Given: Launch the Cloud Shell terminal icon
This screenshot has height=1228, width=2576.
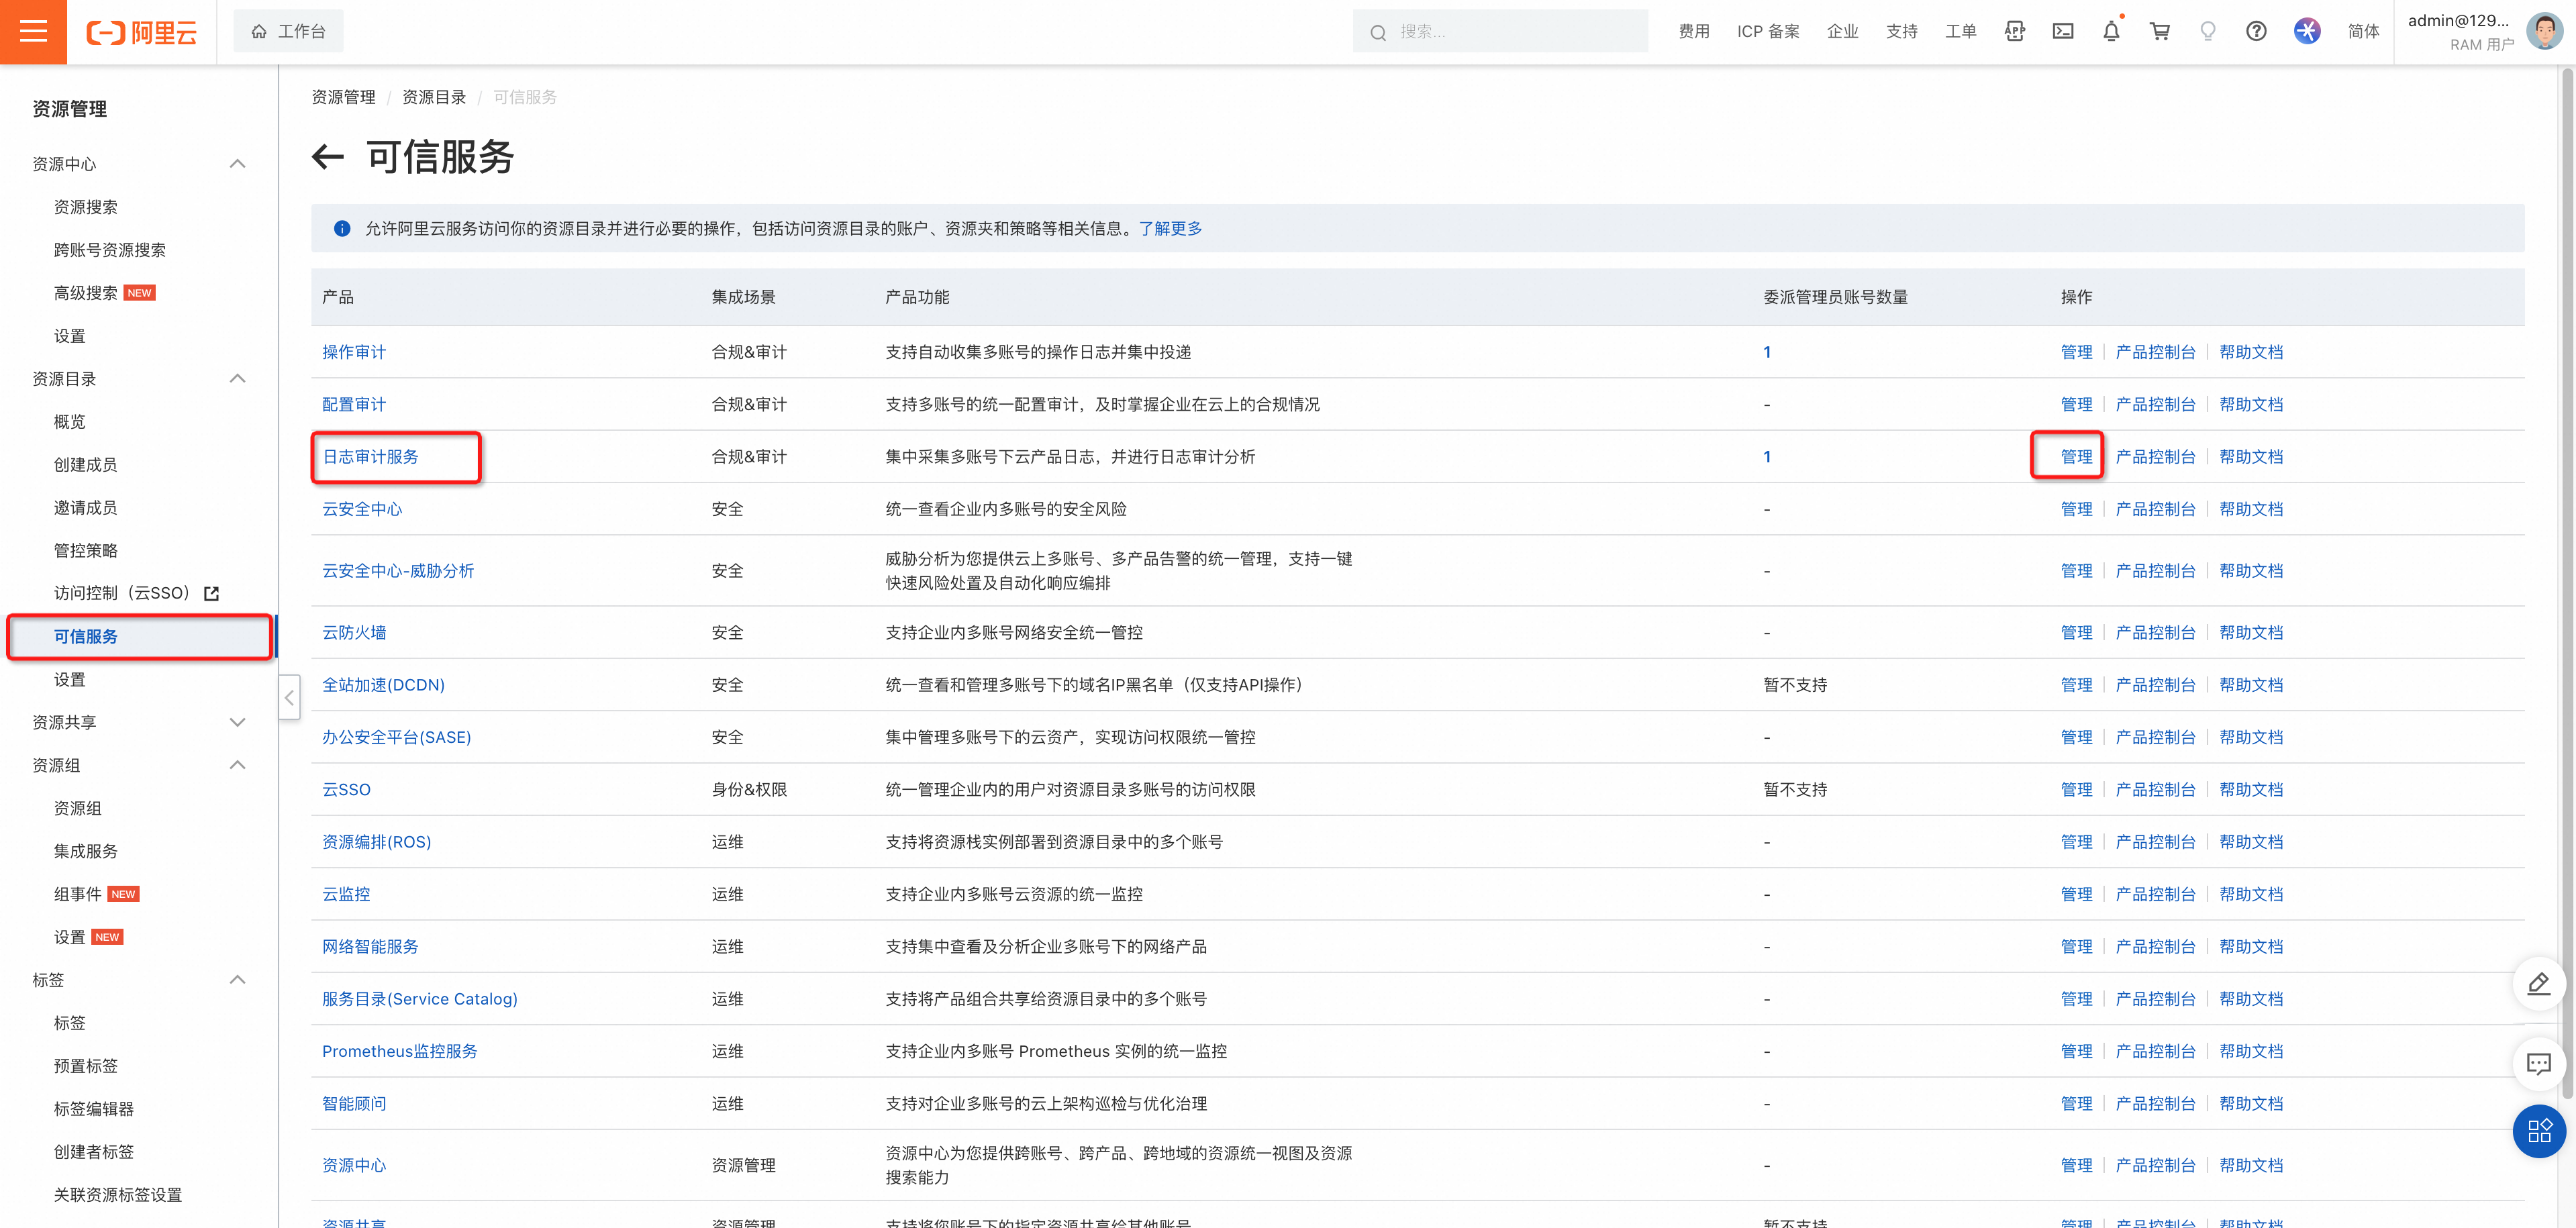Looking at the screenshot, I should coord(2063,32).
